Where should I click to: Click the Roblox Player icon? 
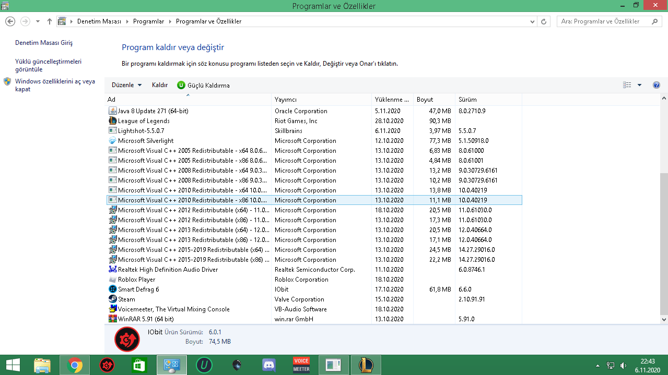pyautogui.click(x=112, y=279)
